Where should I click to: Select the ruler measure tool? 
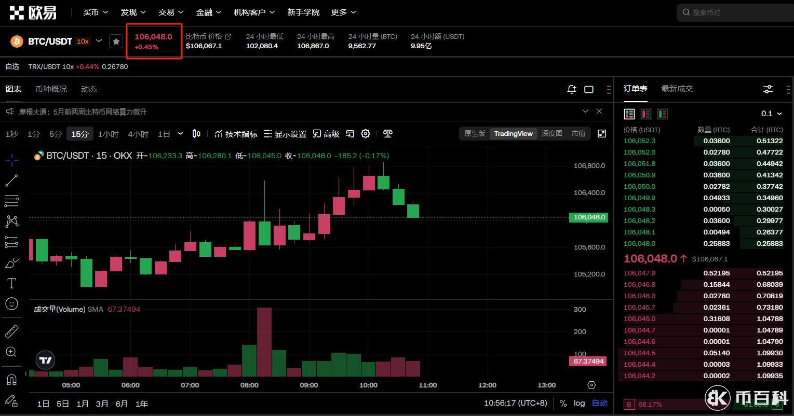(11, 331)
